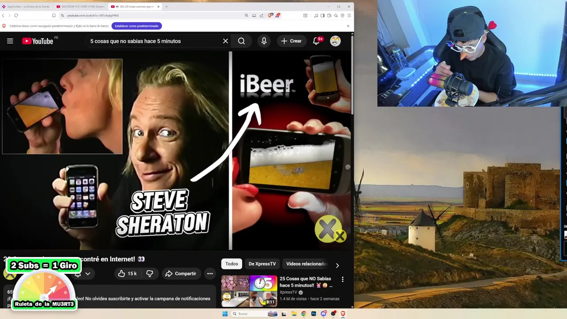Image resolution: width=567 pixels, height=319 pixels.
Task: Open OBS Studio from the taskbar
Action: pos(333,314)
